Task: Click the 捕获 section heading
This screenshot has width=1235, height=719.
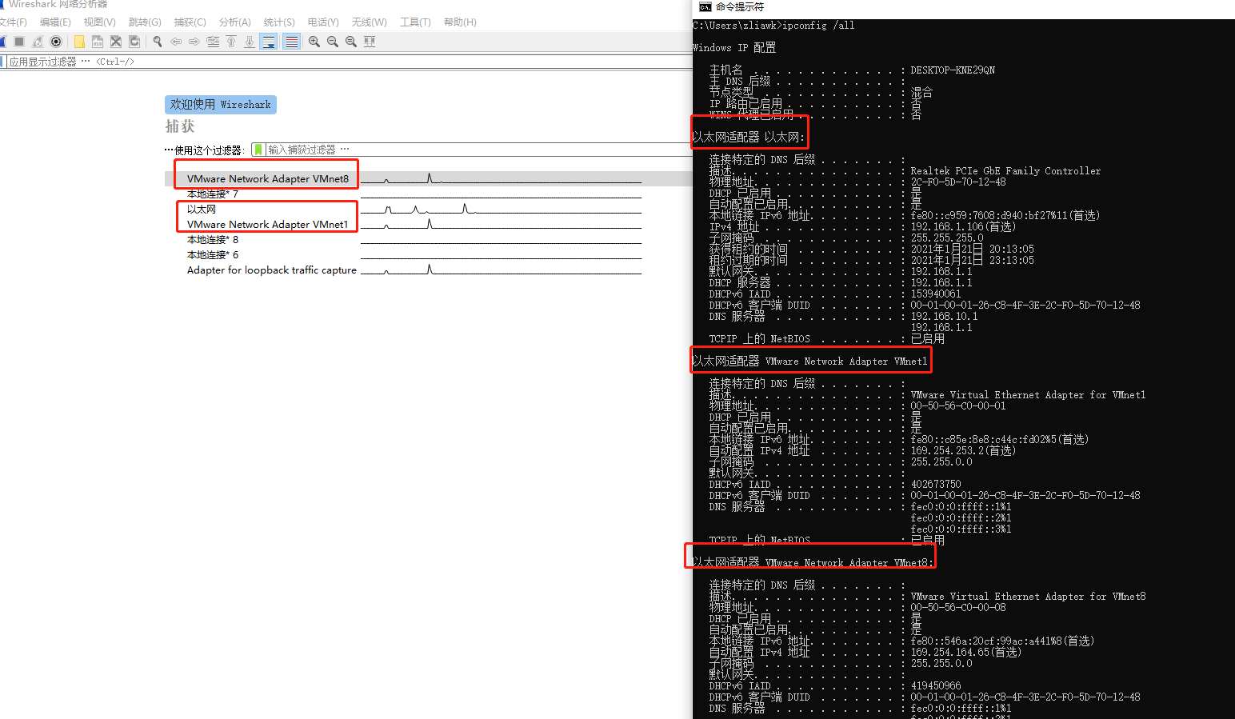Action: pyautogui.click(x=180, y=126)
